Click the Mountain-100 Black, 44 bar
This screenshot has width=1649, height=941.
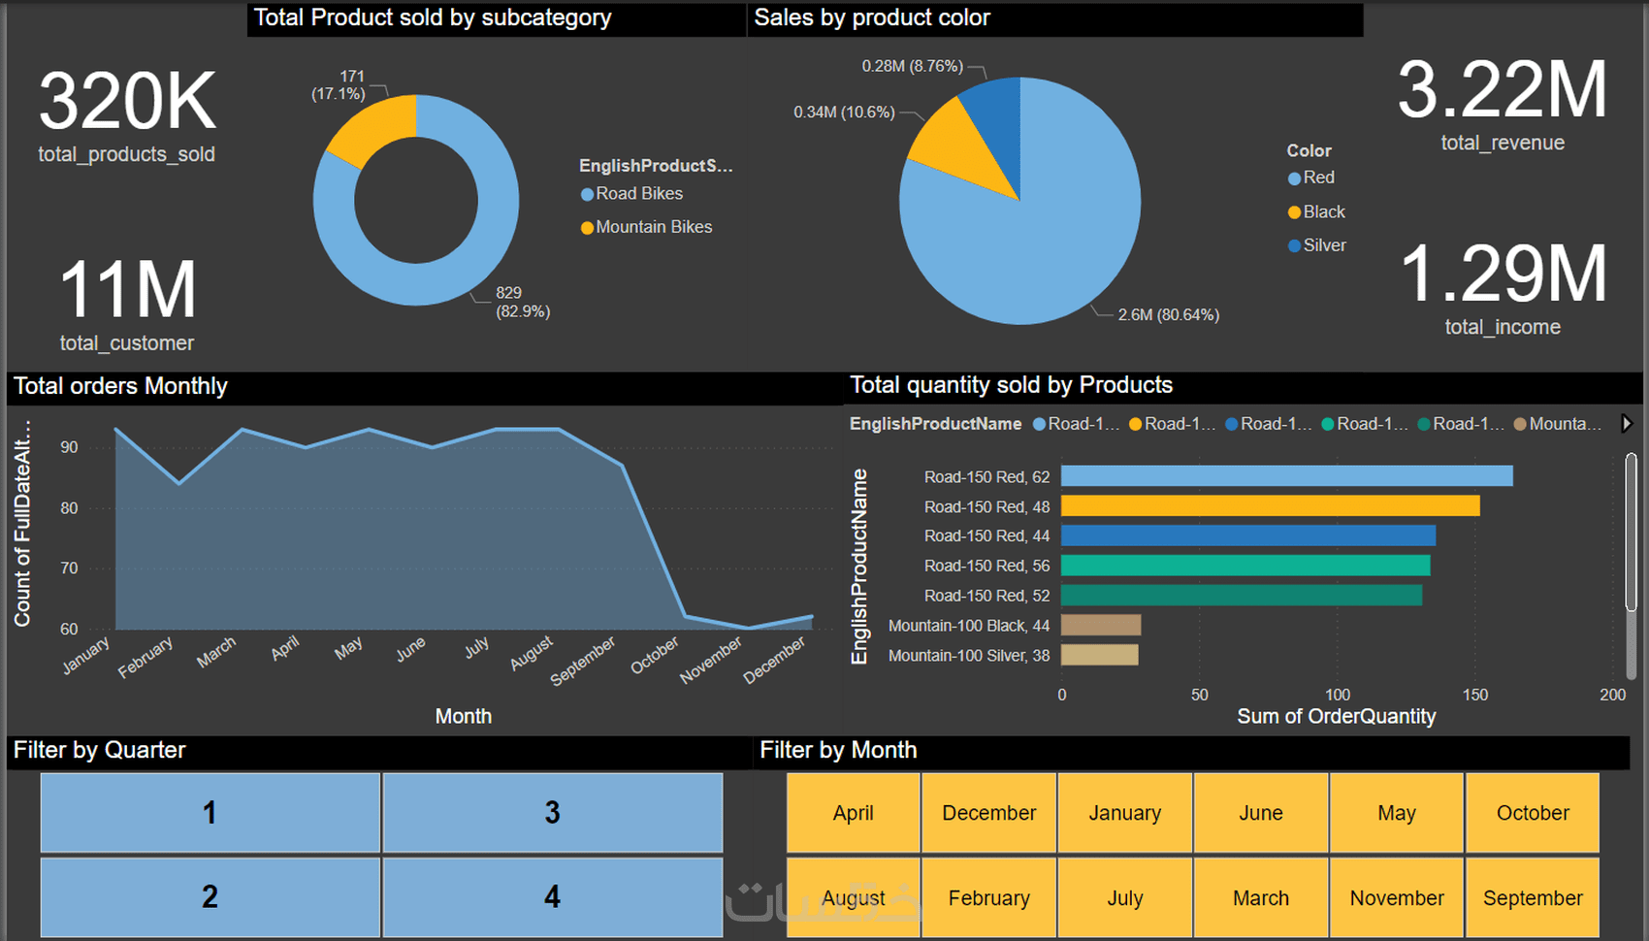coord(1101,625)
